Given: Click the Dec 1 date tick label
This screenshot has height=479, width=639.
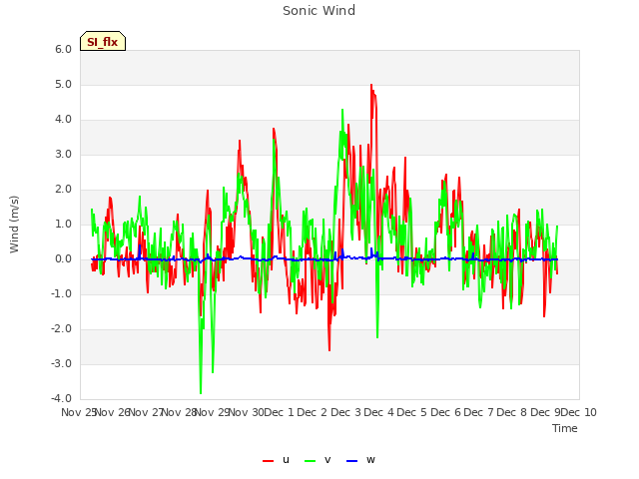Looking at the screenshot, I should coord(280,412).
